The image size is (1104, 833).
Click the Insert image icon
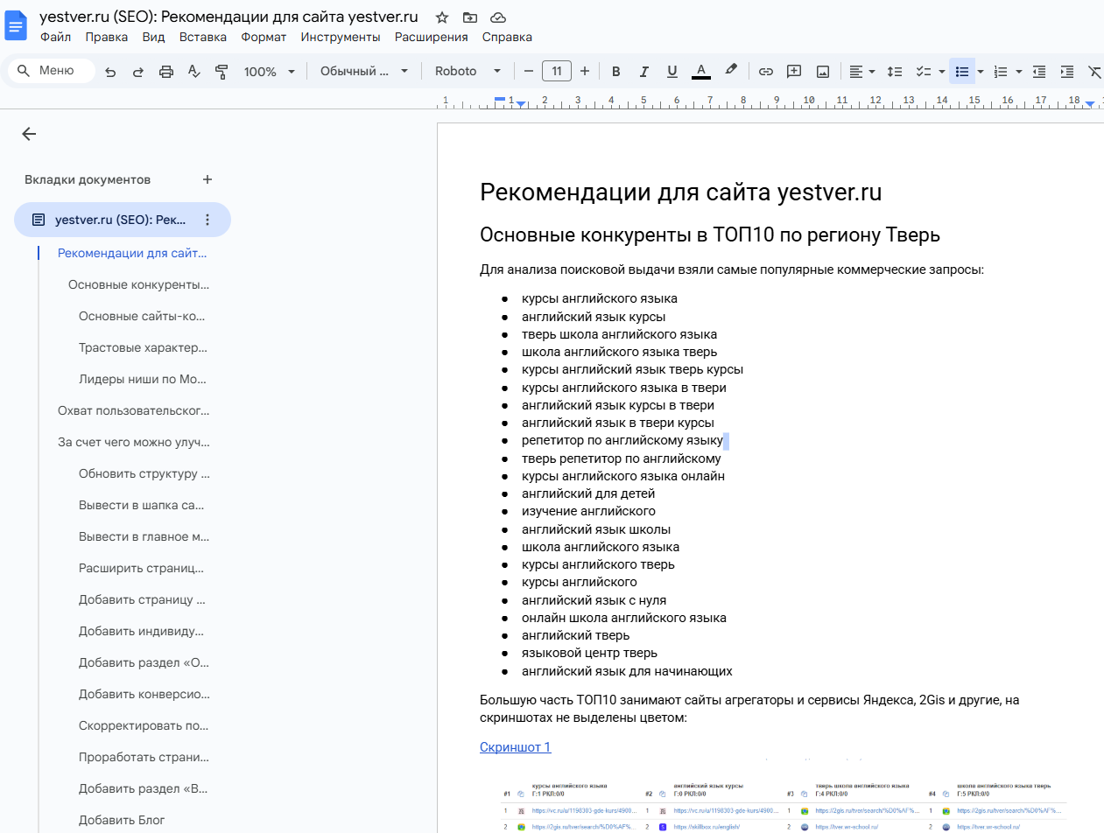coord(823,72)
